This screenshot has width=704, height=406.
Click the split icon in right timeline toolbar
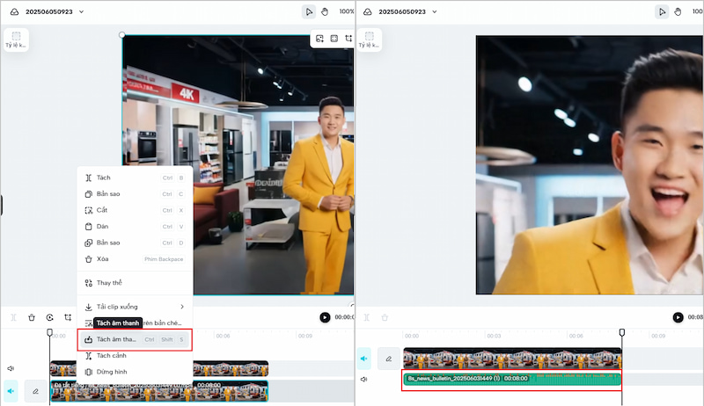click(x=366, y=317)
